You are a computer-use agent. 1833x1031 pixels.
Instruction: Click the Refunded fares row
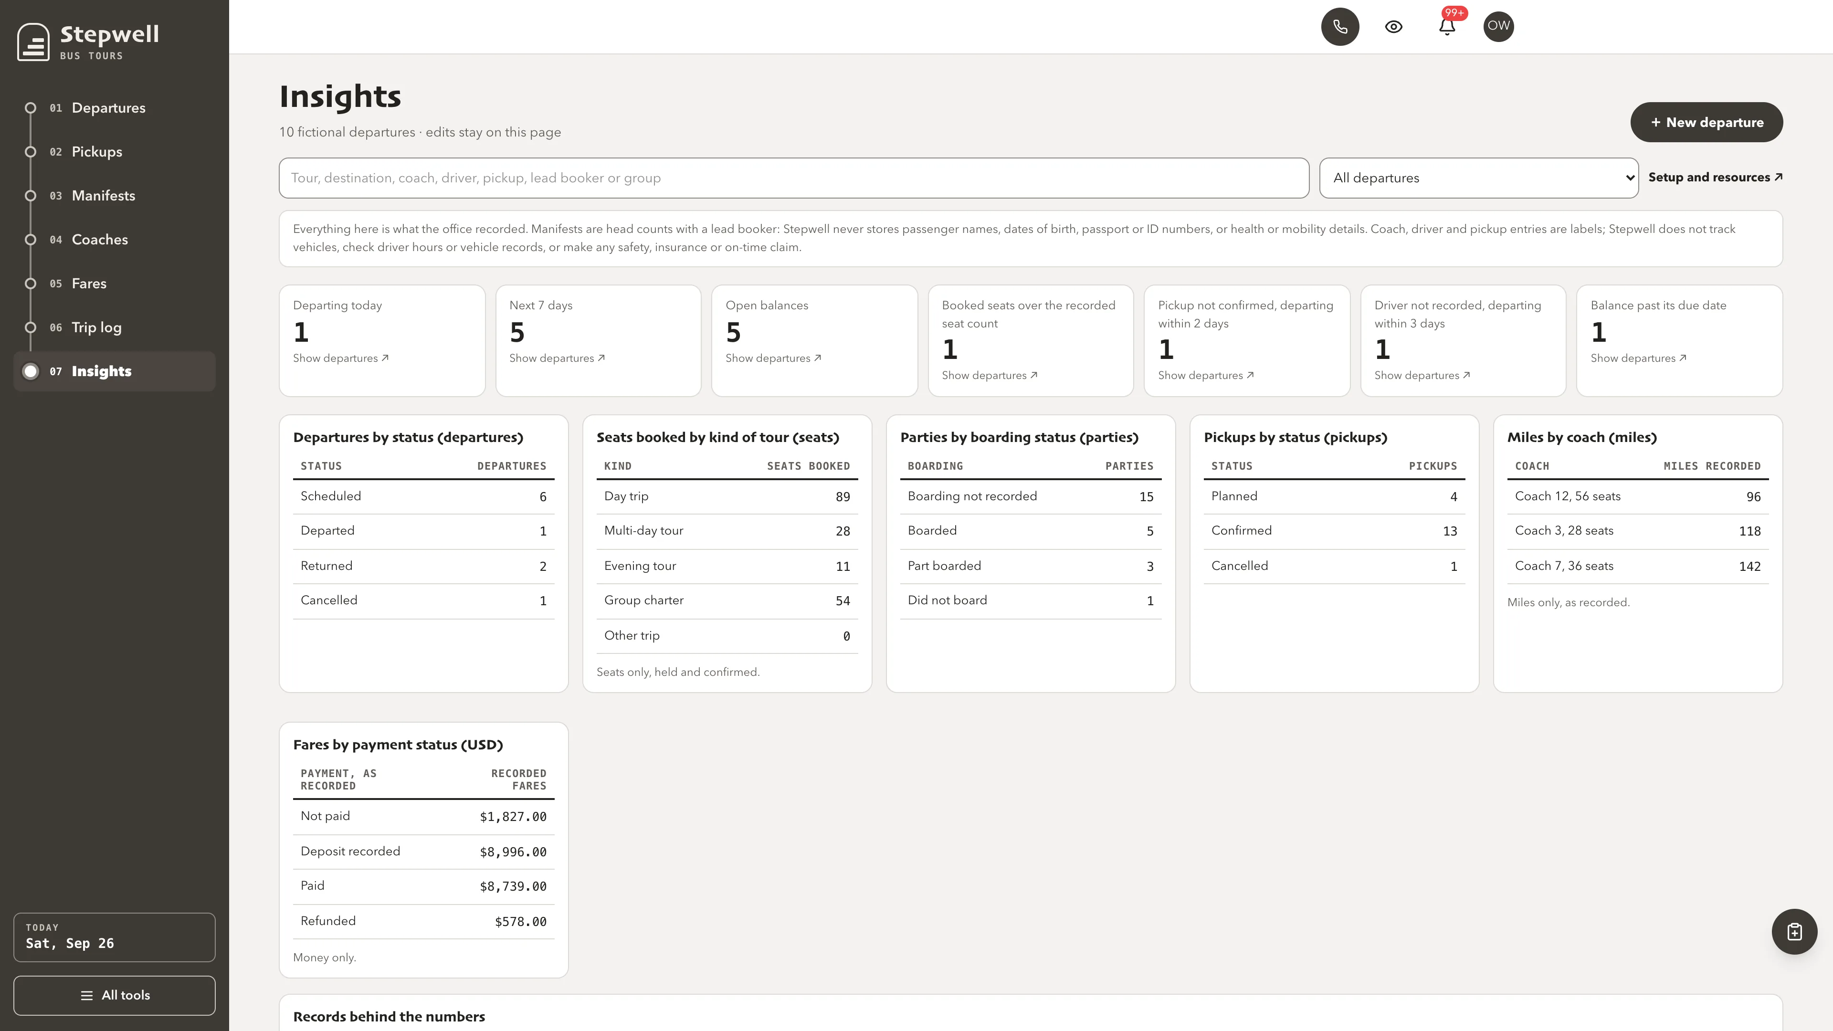tap(423, 921)
